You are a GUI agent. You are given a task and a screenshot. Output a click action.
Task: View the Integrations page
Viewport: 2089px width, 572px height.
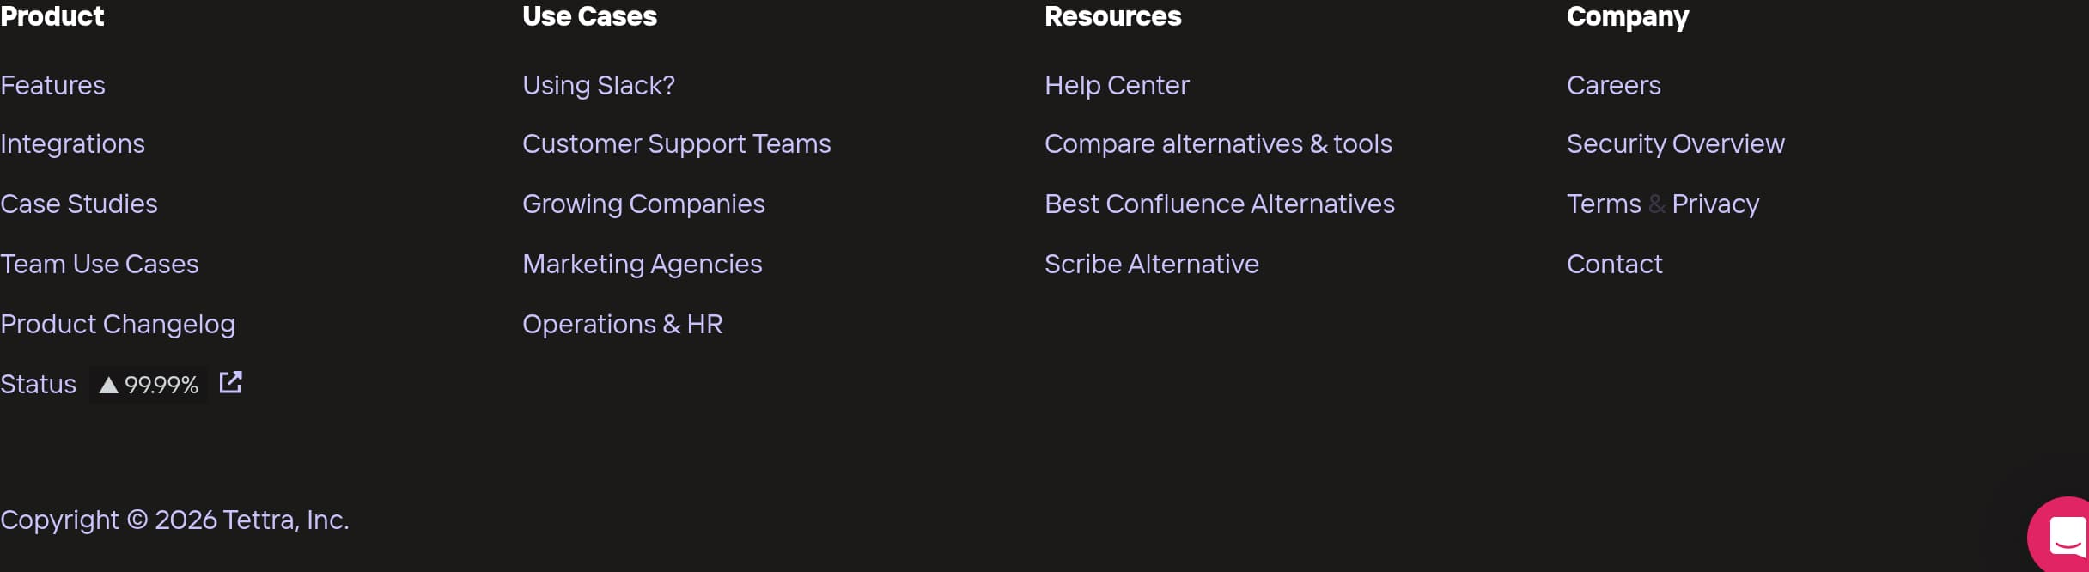click(x=73, y=143)
